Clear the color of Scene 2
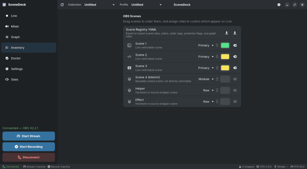The width and height of the screenshot is (307, 169). [x=235, y=57]
